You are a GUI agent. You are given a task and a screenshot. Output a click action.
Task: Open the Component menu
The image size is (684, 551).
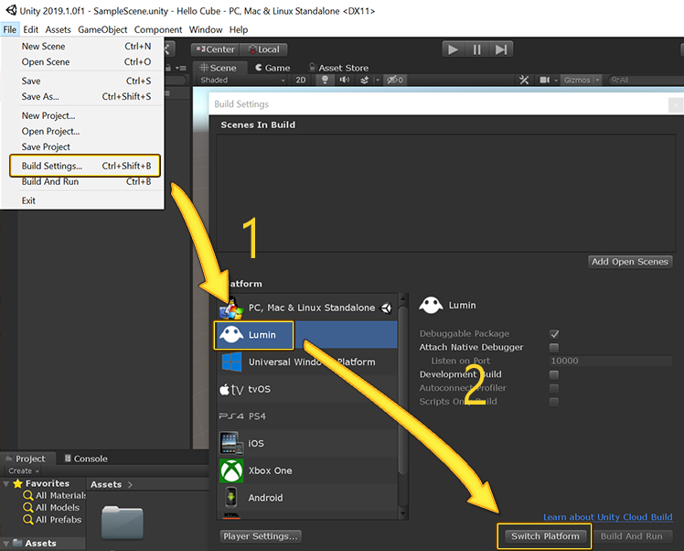(x=158, y=29)
